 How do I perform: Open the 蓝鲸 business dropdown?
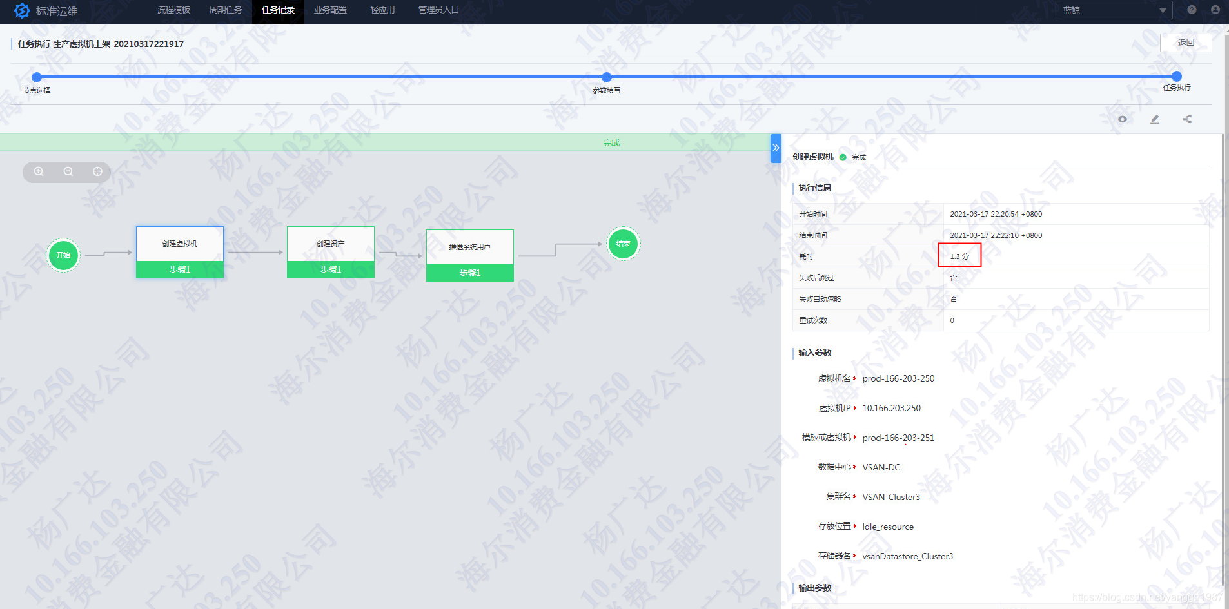coord(1114,10)
